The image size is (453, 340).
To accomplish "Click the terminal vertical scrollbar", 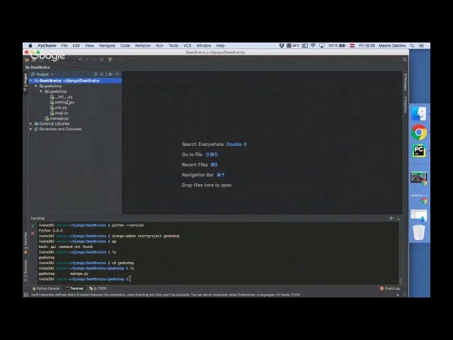I will click(x=400, y=280).
